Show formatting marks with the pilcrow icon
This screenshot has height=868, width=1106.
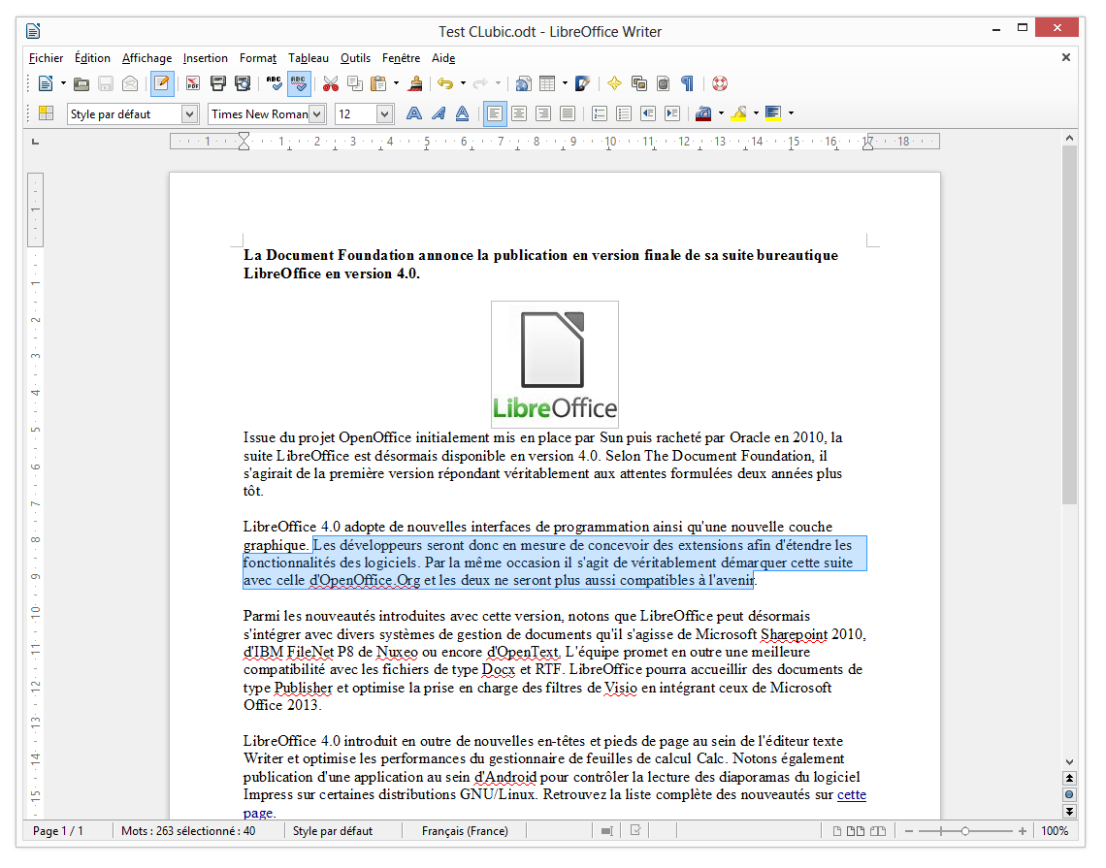(x=687, y=83)
